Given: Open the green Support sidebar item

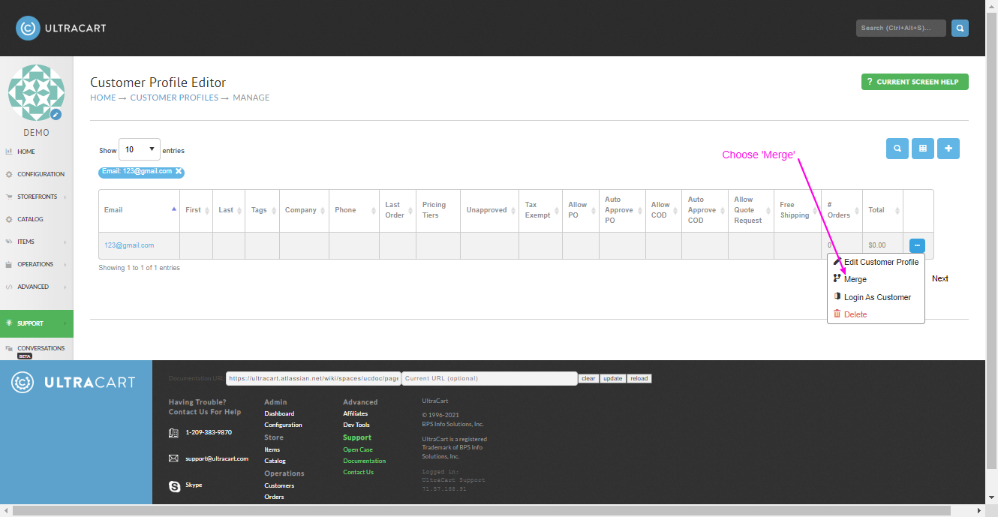Looking at the screenshot, I should [x=37, y=323].
